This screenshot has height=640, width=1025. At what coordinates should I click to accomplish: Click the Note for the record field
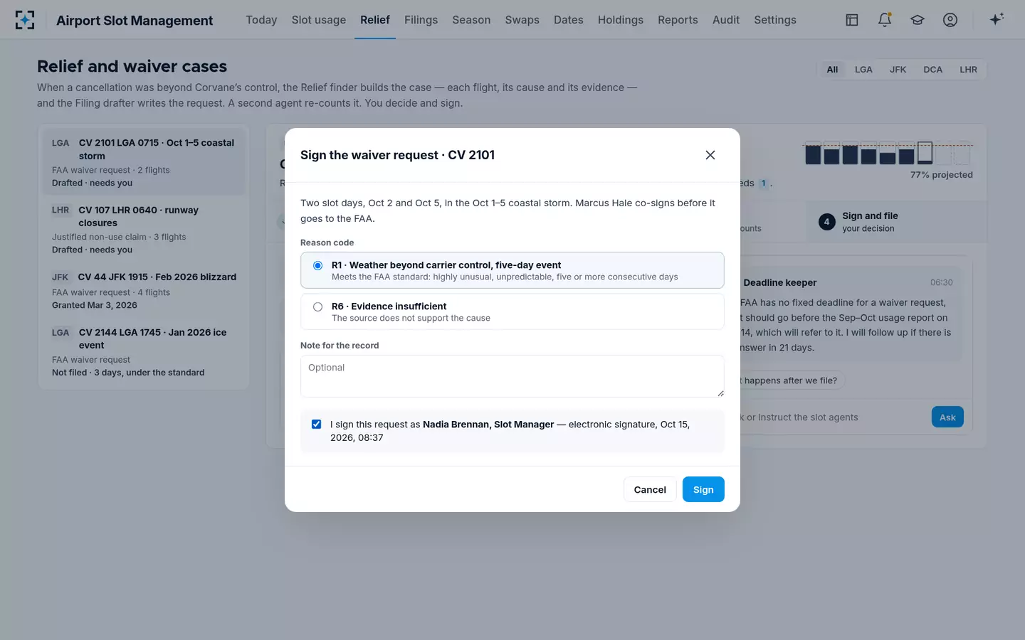512,376
